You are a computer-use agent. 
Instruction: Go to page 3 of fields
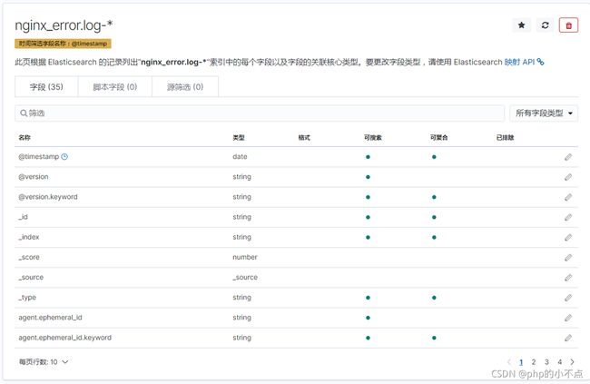pyautogui.click(x=546, y=362)
